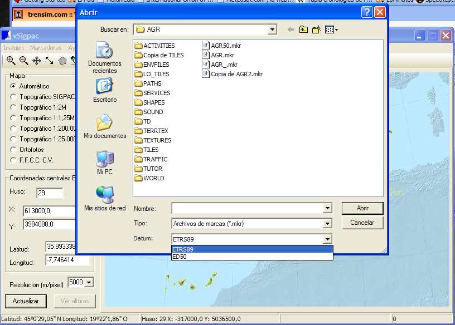Choose the Ortofotos map type
The width and height of the screenshot is (455, 325).
pyautogui.click(x=13, y=150)
